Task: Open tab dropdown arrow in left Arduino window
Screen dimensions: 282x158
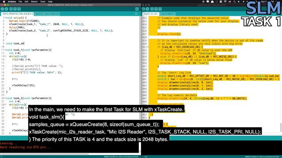Action: 136,14
